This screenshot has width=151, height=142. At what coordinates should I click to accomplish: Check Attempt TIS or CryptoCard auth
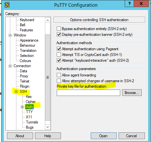59,55
